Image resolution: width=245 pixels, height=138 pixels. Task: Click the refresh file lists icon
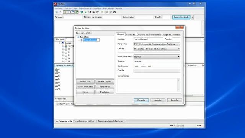pos(82,12)
